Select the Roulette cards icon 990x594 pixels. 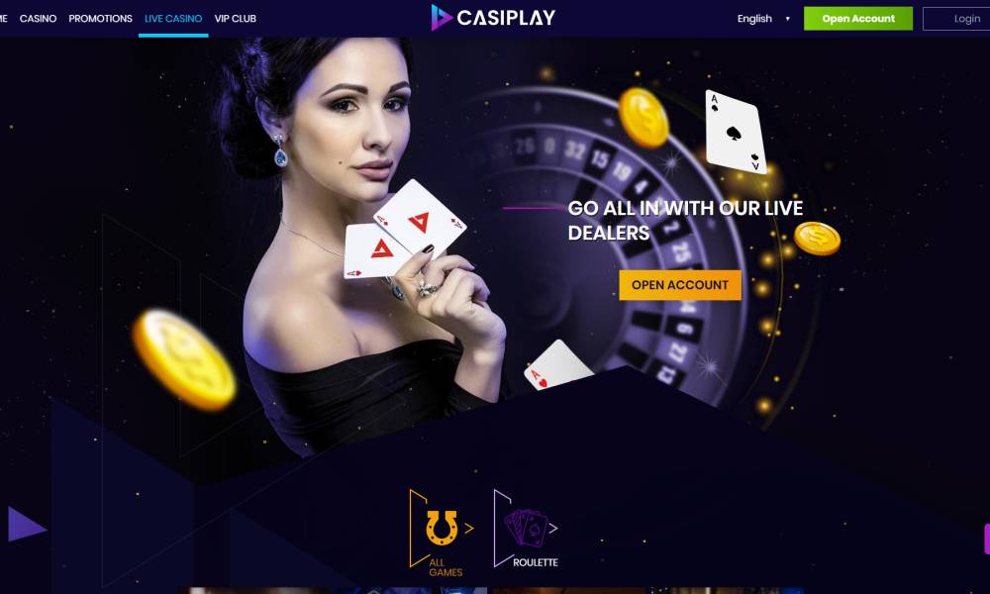pyautogui.click(x=526, y=528)
